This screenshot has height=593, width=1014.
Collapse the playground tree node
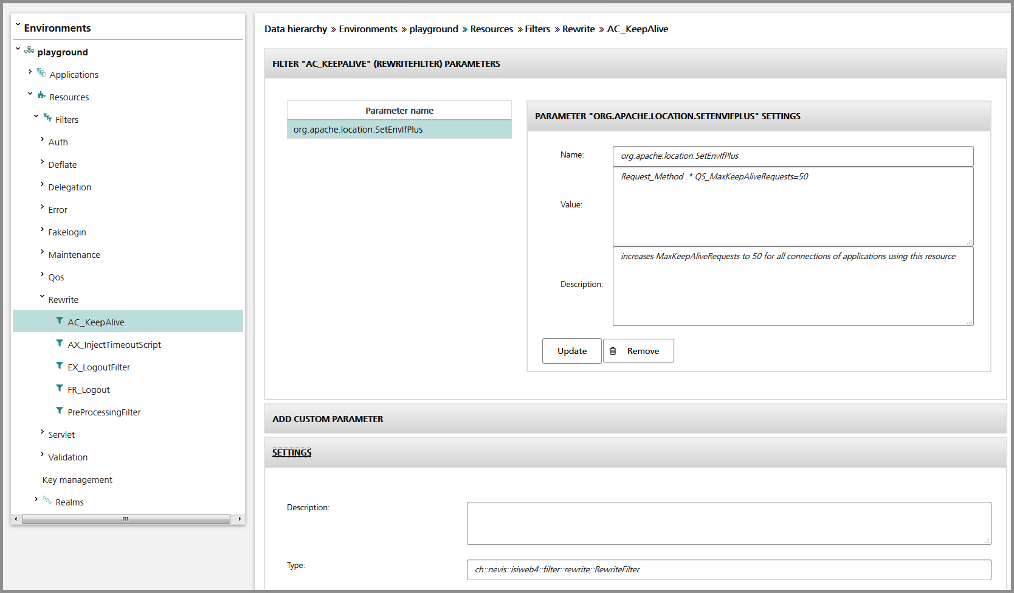click(18, 49)
